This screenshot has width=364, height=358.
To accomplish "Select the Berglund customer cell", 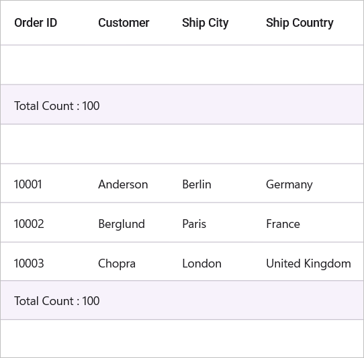I will pyautogui.click(x=126, y=223).
